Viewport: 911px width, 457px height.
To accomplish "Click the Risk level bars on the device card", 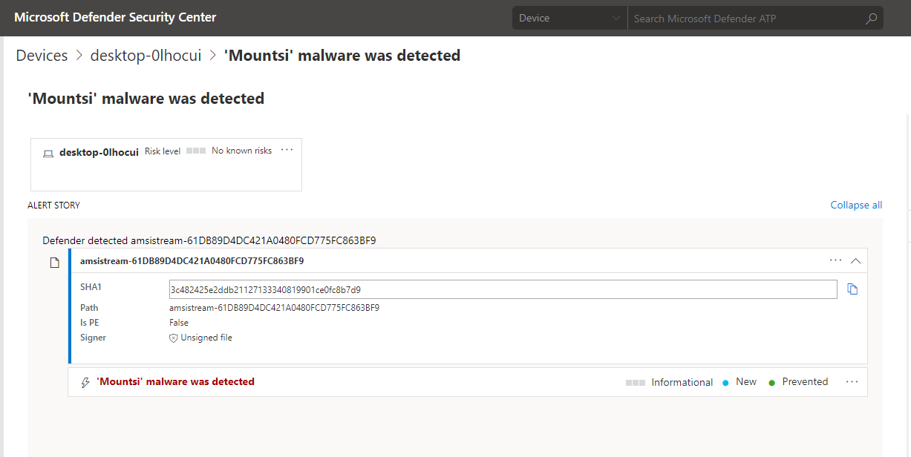I will click(196, 150).
